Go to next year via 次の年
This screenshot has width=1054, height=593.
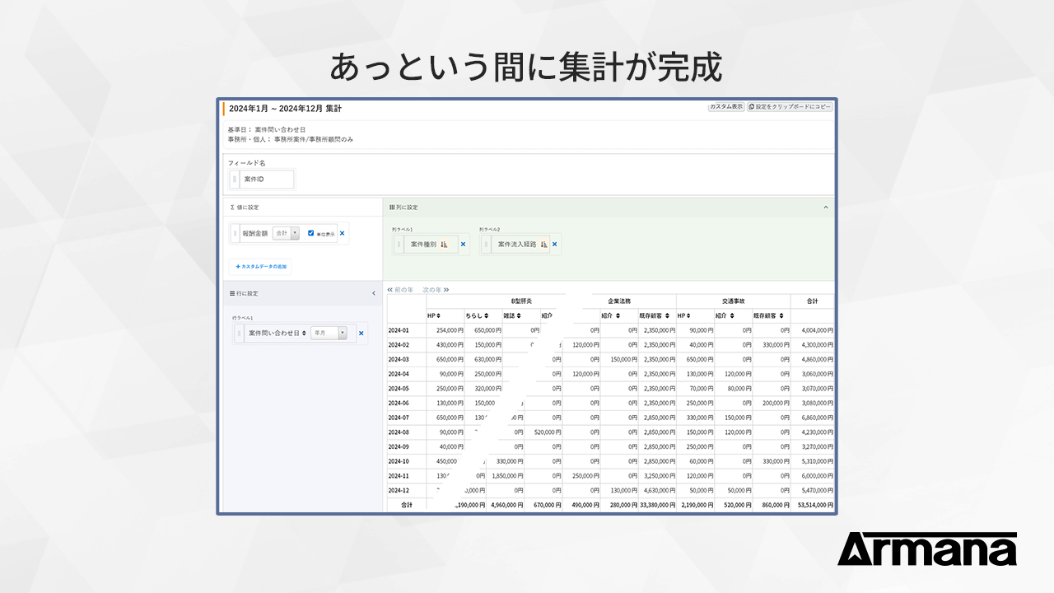436,290
